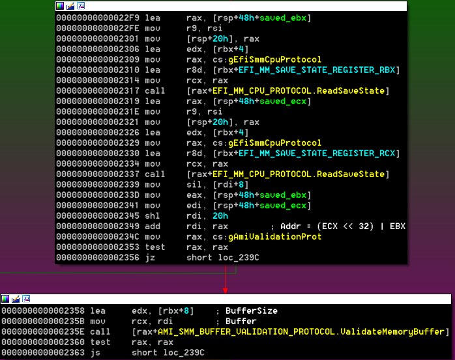Click loc_239C in the js instruction
Viewport: 455px width, 360px height.
coord(184,353)
